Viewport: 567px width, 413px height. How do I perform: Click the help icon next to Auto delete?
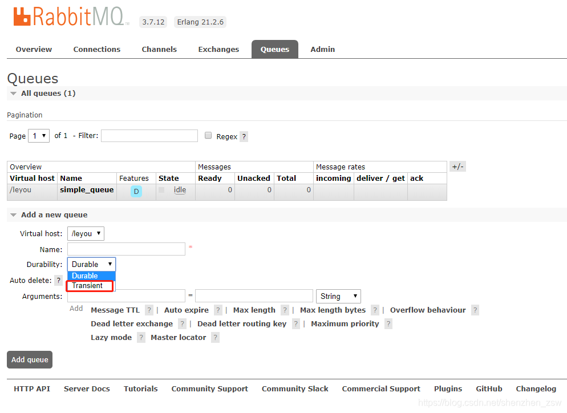pyautogui.click(x=58, y=280)
